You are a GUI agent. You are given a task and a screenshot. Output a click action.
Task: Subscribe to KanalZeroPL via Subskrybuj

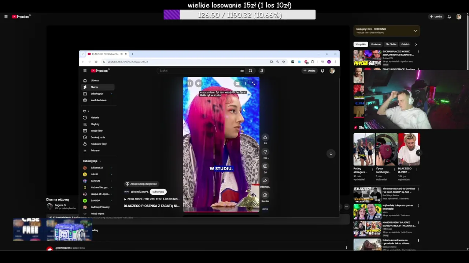pyautogui.click(x=158, y=192)
